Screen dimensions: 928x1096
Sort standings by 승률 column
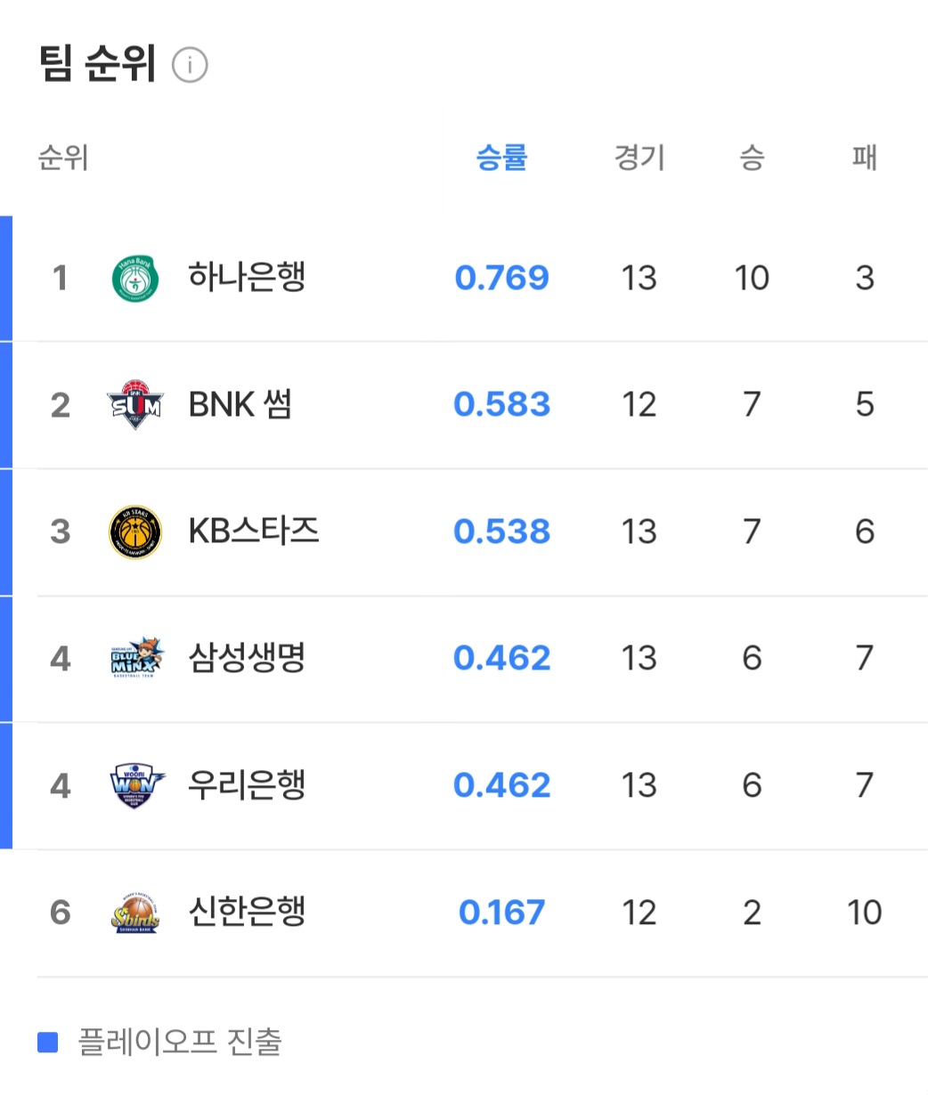pos(501,158)
